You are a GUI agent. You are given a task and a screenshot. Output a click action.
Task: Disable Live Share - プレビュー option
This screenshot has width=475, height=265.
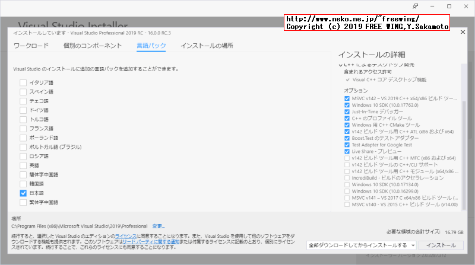point(347,152)
